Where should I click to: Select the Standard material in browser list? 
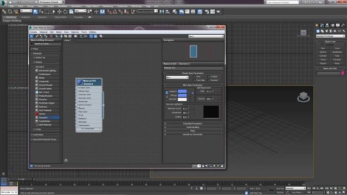47,118
